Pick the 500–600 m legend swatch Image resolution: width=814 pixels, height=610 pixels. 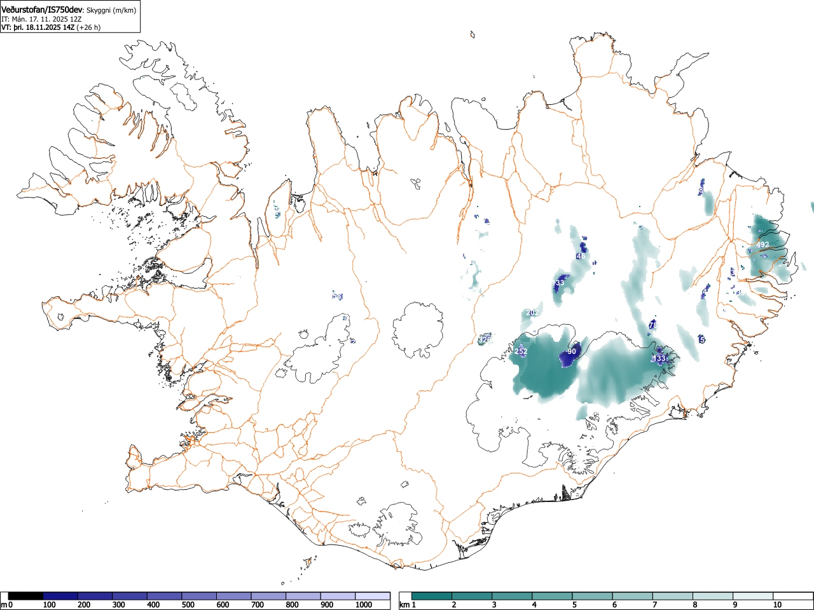199,596
